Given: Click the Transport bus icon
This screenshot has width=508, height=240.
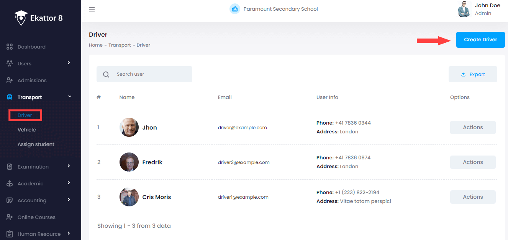Looking at the screenshot, I should [10, 97].
